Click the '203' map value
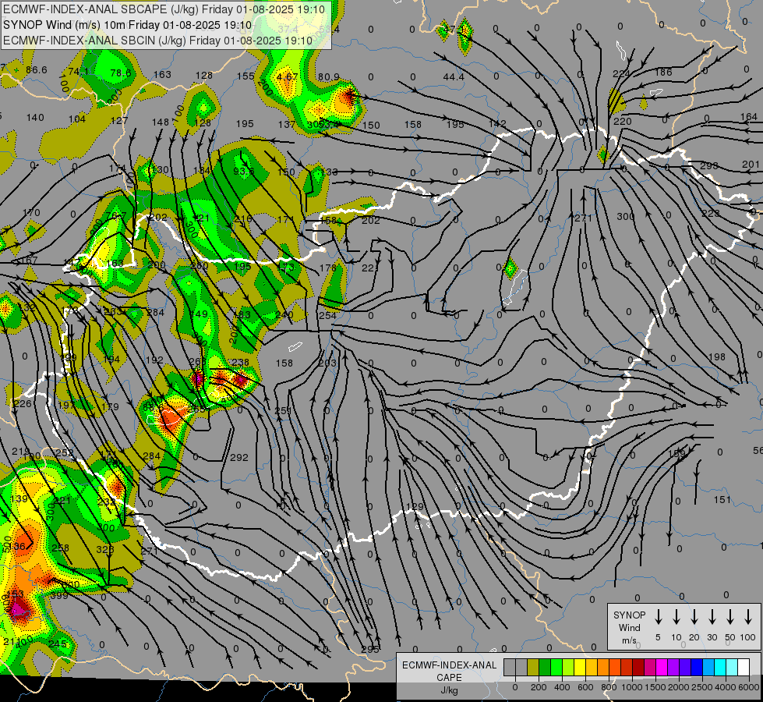This screenshot has width=763, height=702. [x=327, y=363]
